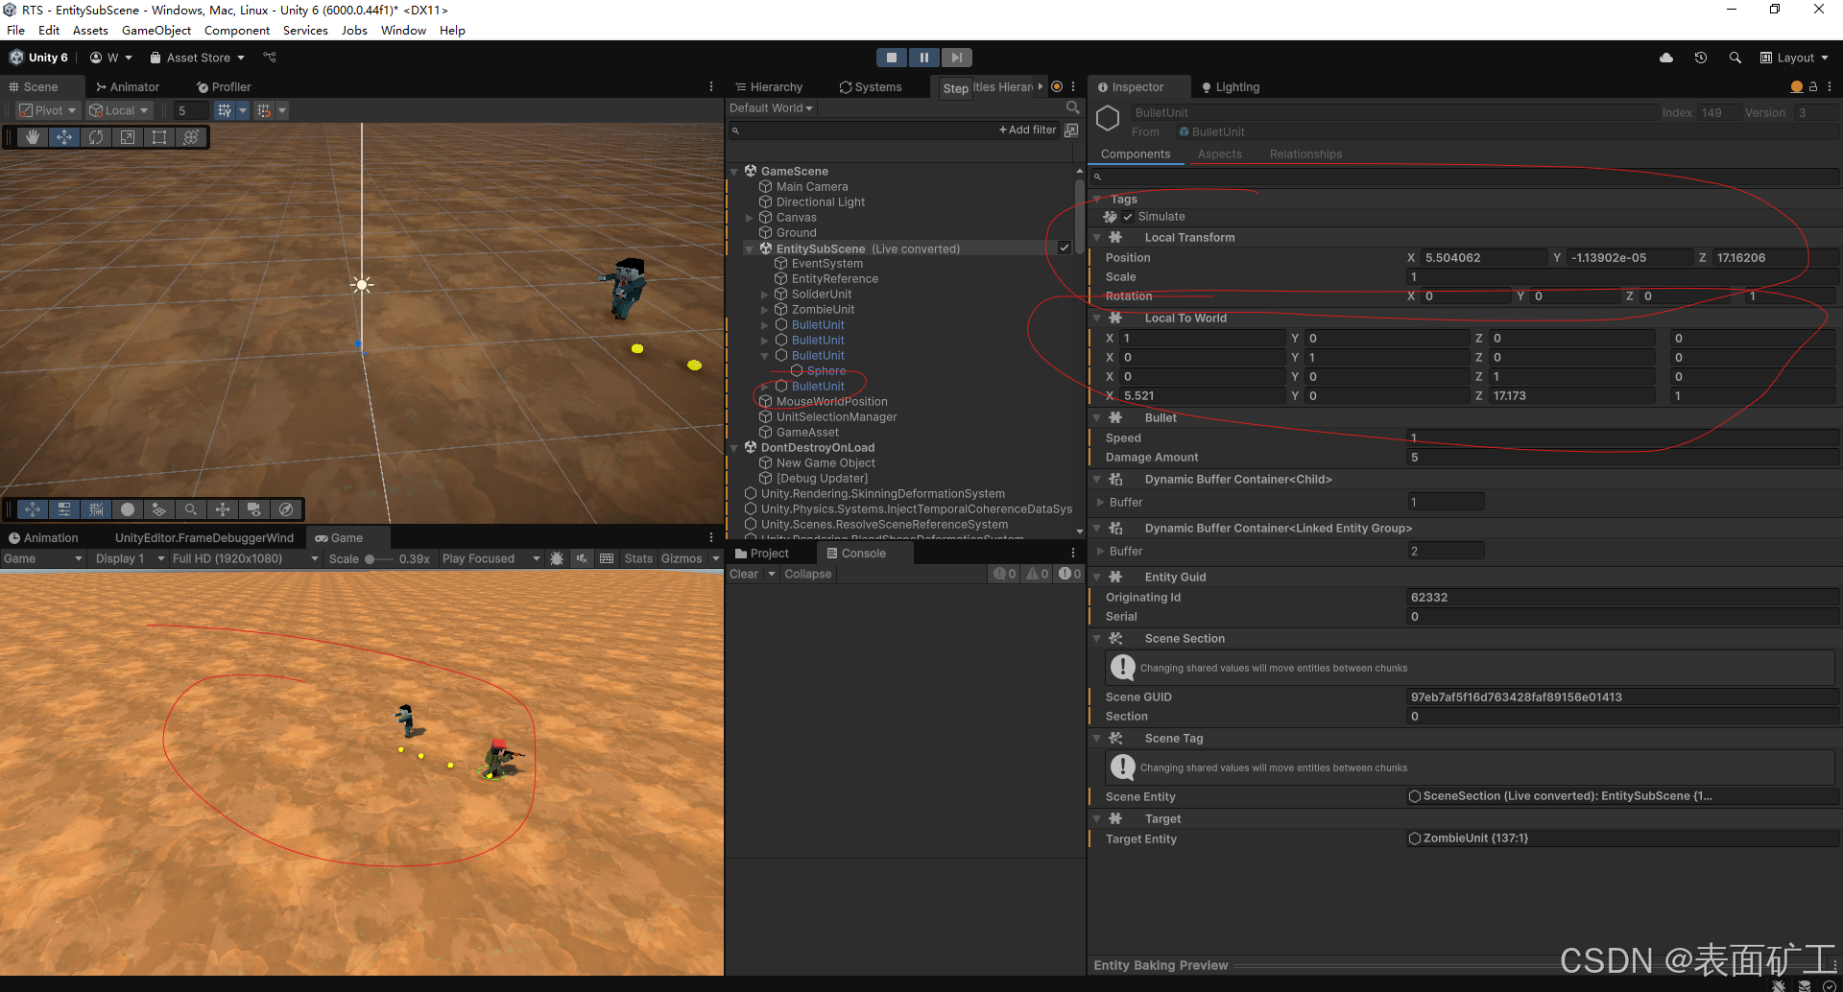Open the Local handle rotation dropdown

(118, 110)
